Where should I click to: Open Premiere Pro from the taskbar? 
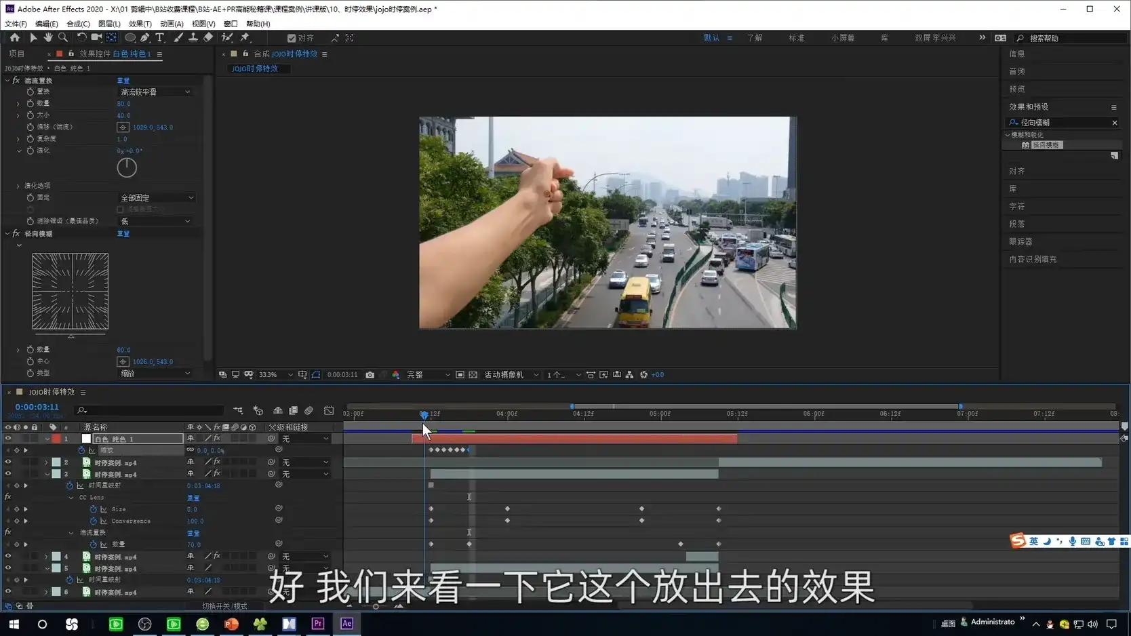click(317, 623)
